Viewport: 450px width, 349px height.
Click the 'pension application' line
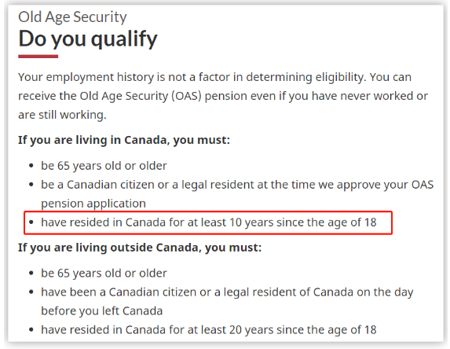[93, 204]
